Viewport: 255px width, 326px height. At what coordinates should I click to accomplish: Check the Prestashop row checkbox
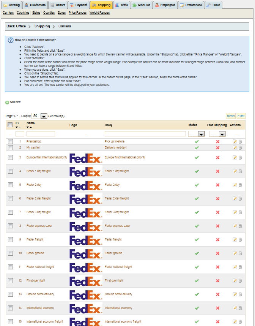click(10, 141)
